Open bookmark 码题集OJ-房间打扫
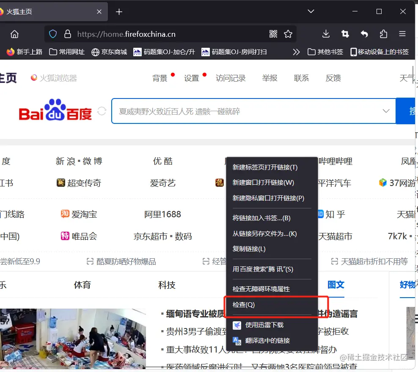Image resolution: width=418 pixels, height=372 pixels. pos(234,52)
